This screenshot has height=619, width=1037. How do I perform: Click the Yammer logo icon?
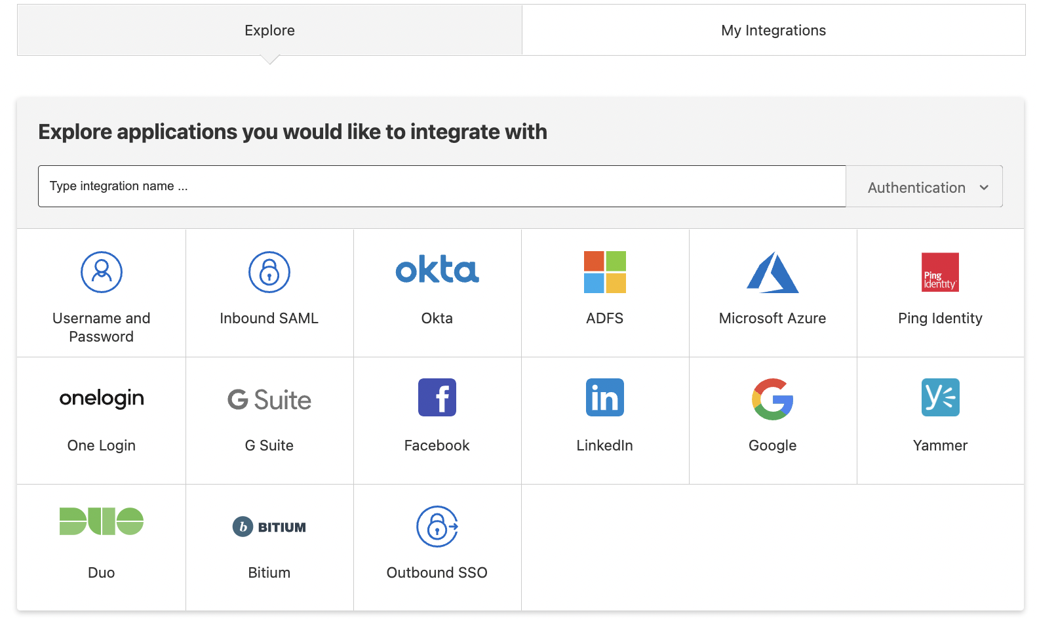coord(940,397)
